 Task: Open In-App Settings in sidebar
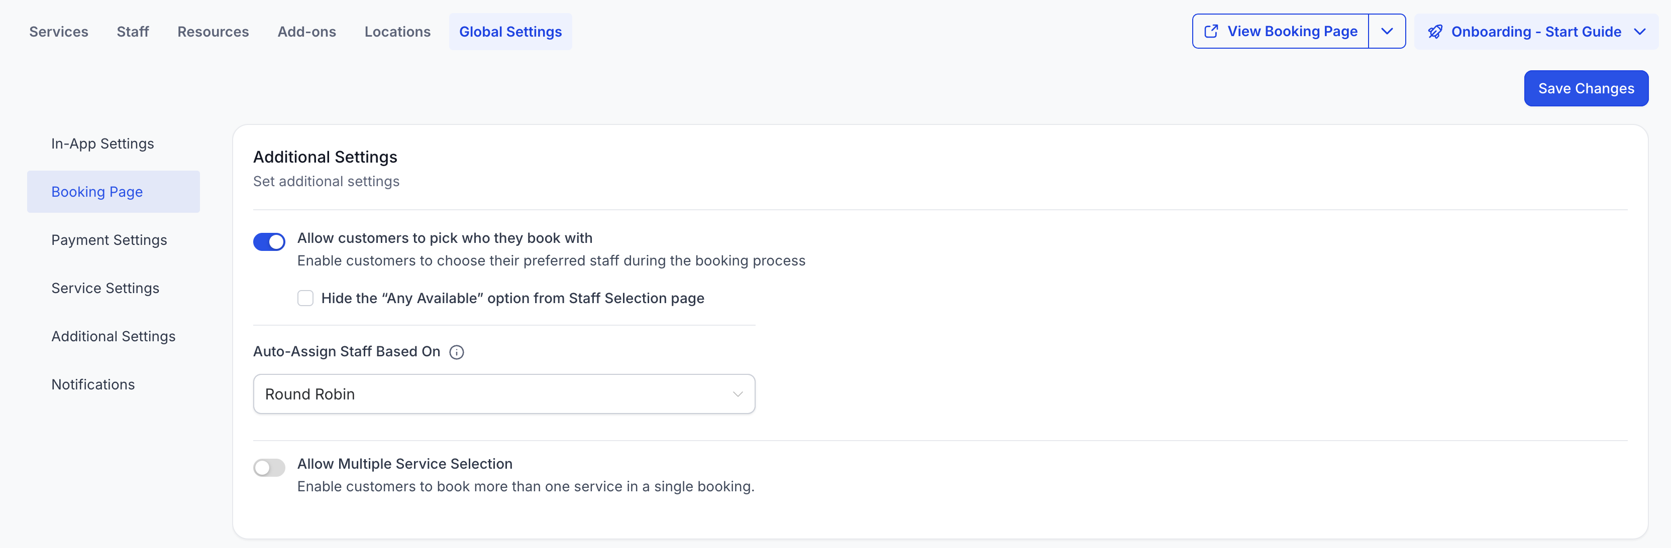102,144
